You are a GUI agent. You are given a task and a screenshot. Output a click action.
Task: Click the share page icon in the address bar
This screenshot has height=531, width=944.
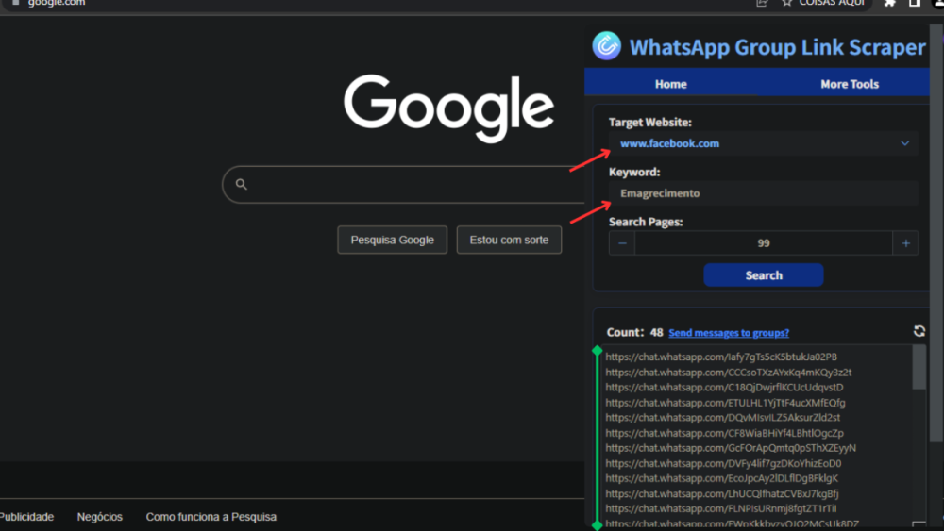tap(762, 3)
